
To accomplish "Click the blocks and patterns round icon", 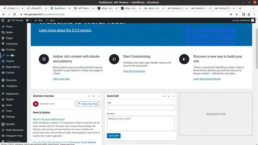I will click(x=44, y=59).
